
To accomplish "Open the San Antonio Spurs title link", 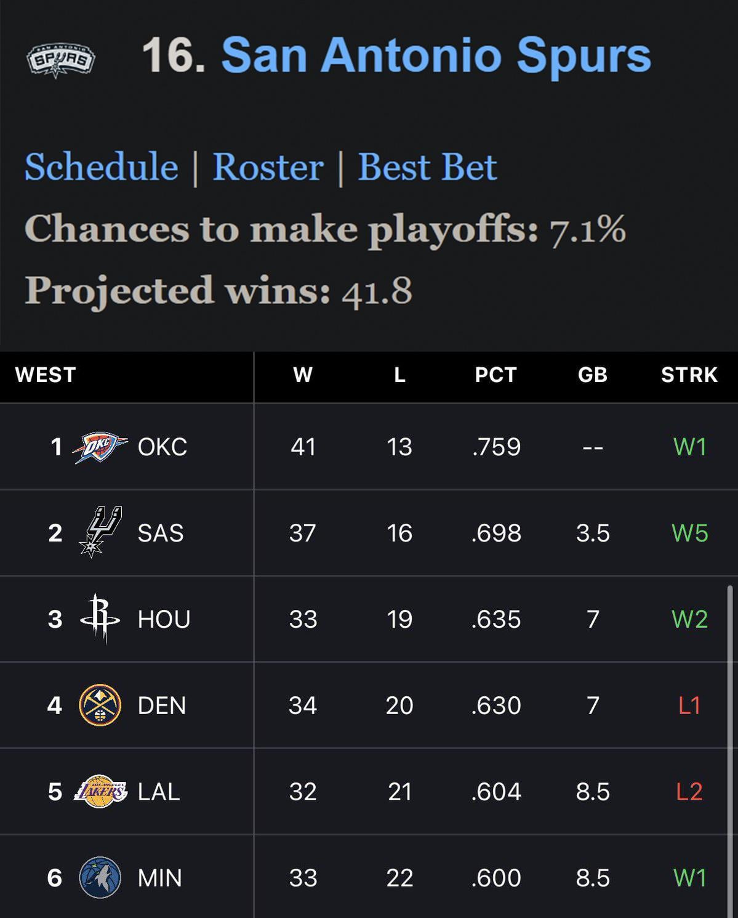I will 436,55.
